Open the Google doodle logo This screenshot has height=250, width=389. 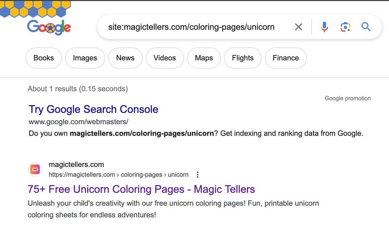[49, 27]
